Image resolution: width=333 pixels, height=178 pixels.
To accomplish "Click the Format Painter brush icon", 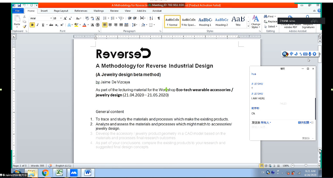I will click(x=24, y=26).
